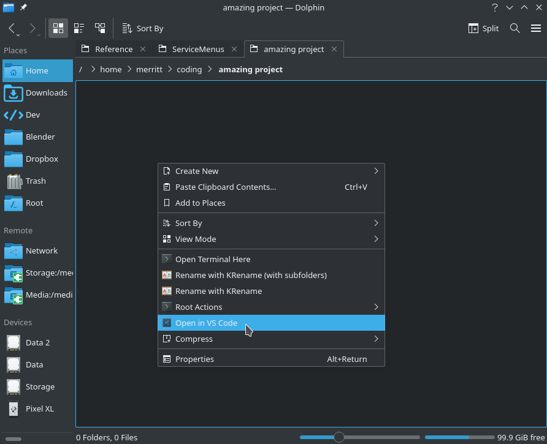Switch to Details tree view mode

click(100, 28)
